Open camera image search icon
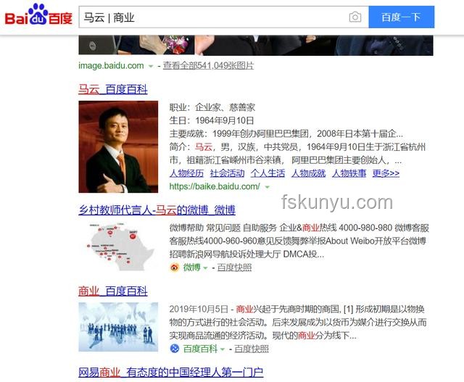This screenshot has height=382, width=464. click(x=355, y=17)
